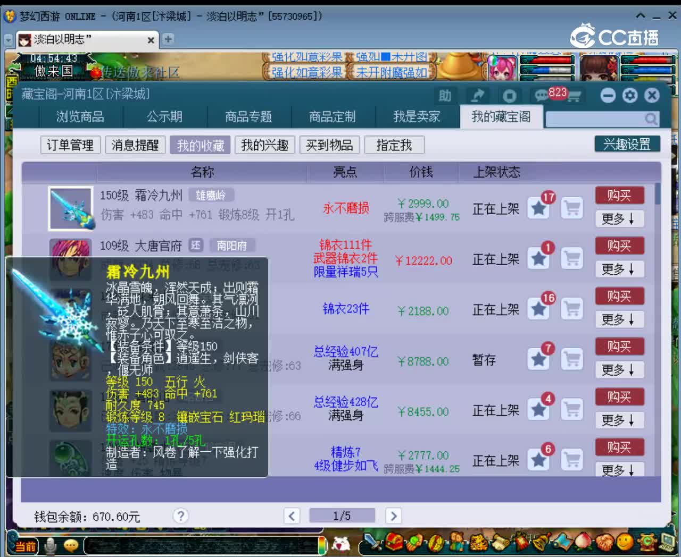Viewport: 681px width, 557px height.
Task: Open the 买到物品 sub-tab
Action: [x=329, y=145]
